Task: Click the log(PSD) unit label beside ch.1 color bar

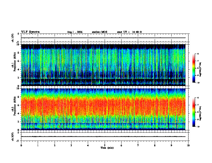Action: point(200,70)
